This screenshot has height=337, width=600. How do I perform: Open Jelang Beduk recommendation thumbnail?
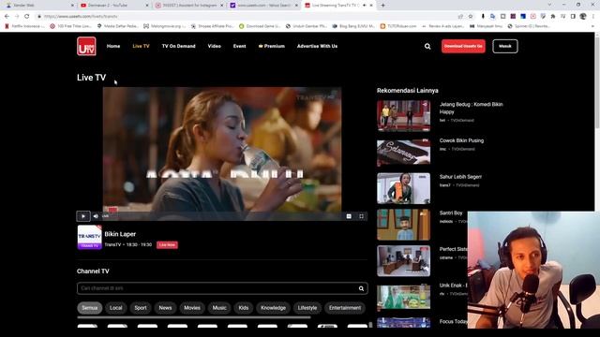(x=403, y=116)
